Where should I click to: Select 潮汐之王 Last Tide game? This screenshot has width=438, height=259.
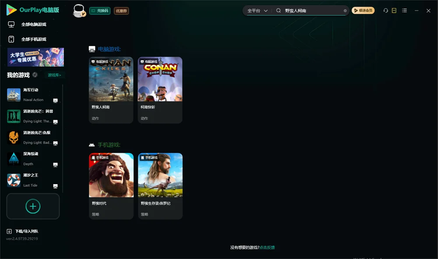[x=34, y=180]
